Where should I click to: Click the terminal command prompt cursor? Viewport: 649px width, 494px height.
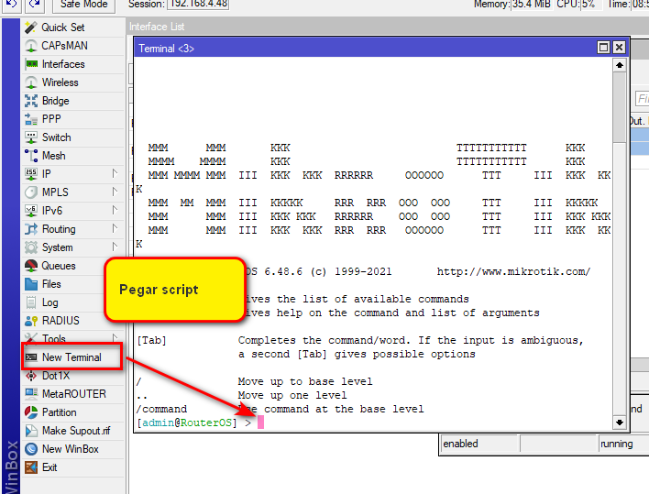tap(260, 423)
